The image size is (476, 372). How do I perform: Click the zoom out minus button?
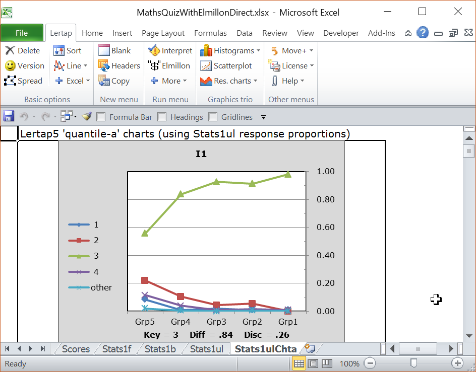point(370,363)
